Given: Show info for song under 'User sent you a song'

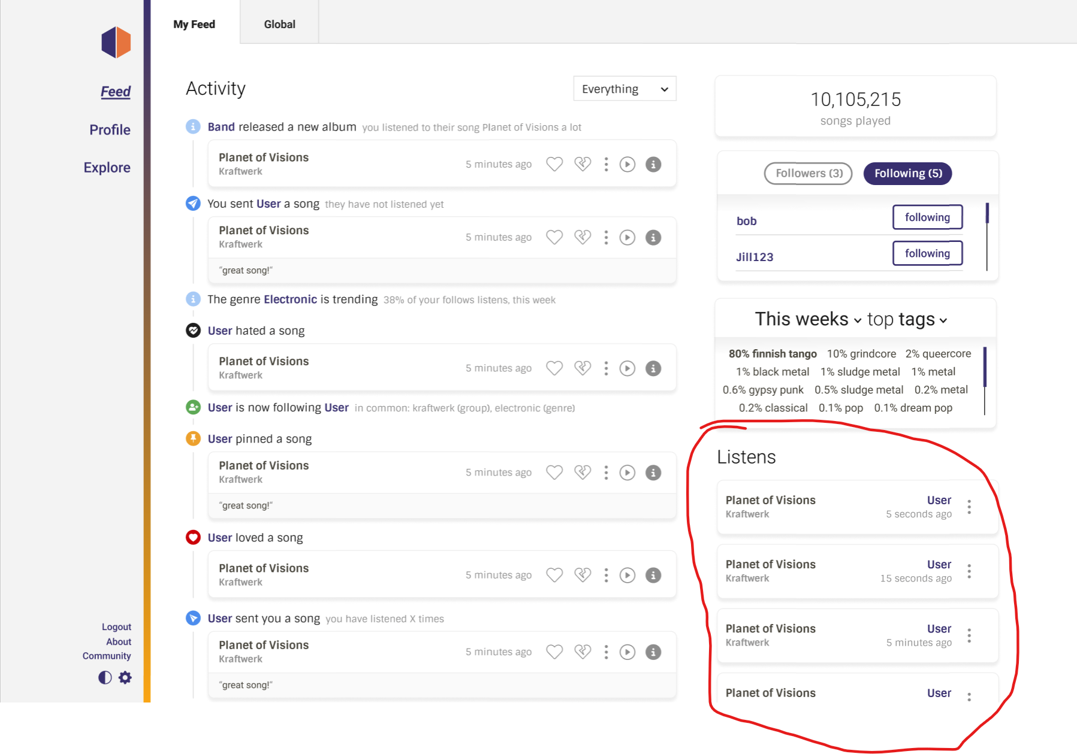Looking at the screenshot, I should coord(653,652).
